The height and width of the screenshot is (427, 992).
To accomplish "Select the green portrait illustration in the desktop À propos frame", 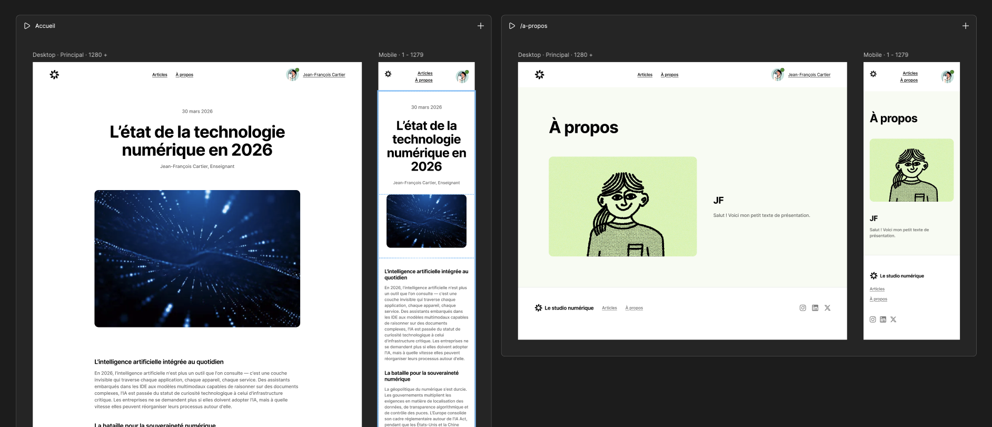I will click(x=622, y=206).
